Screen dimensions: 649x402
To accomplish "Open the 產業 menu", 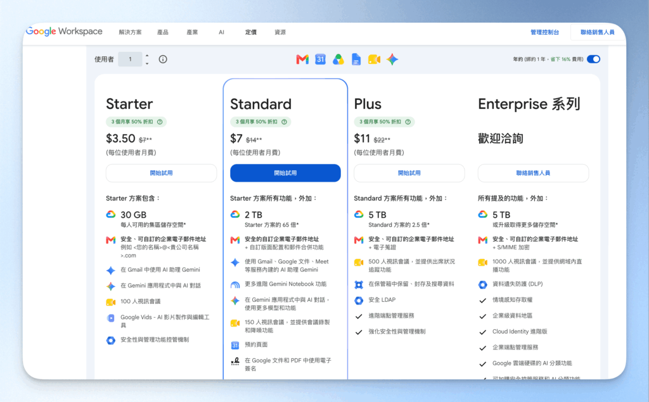I will coord(192,32).
